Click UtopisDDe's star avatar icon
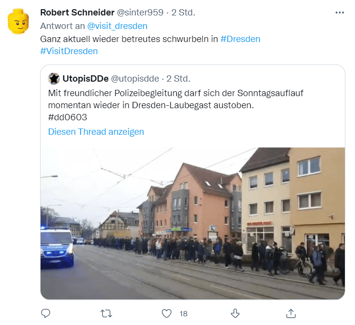 [54, 79]
